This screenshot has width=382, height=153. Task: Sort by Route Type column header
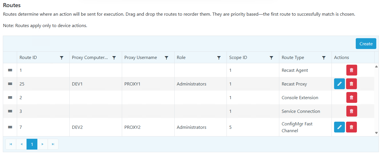tap(293, 58)
